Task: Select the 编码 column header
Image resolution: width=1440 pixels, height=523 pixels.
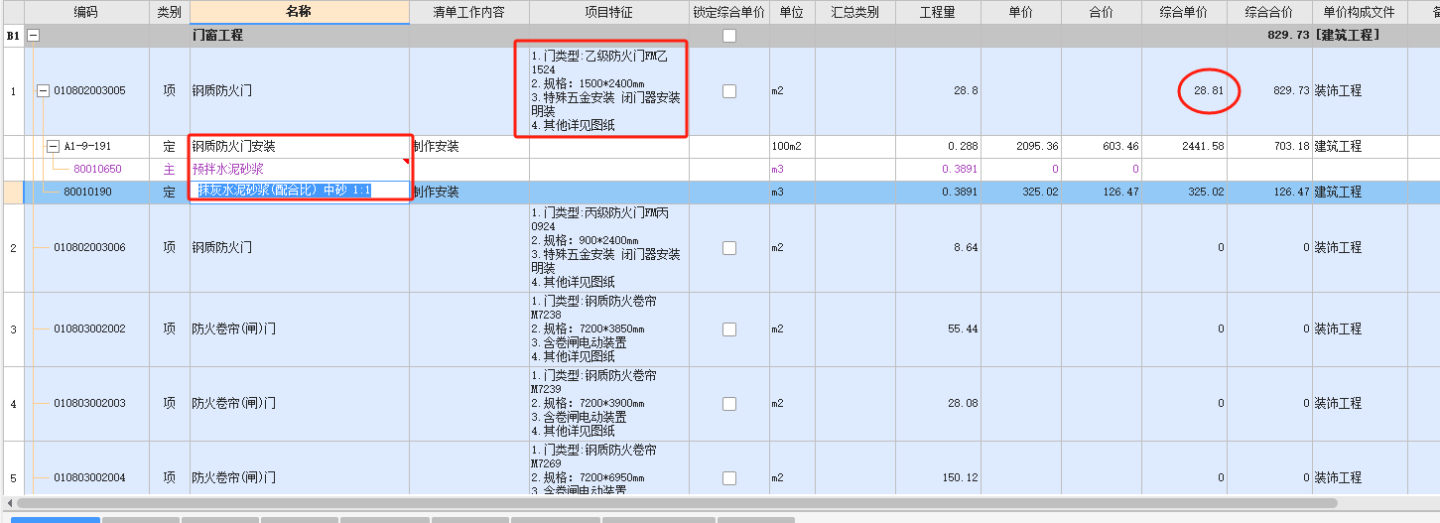Action: [86, 12]
